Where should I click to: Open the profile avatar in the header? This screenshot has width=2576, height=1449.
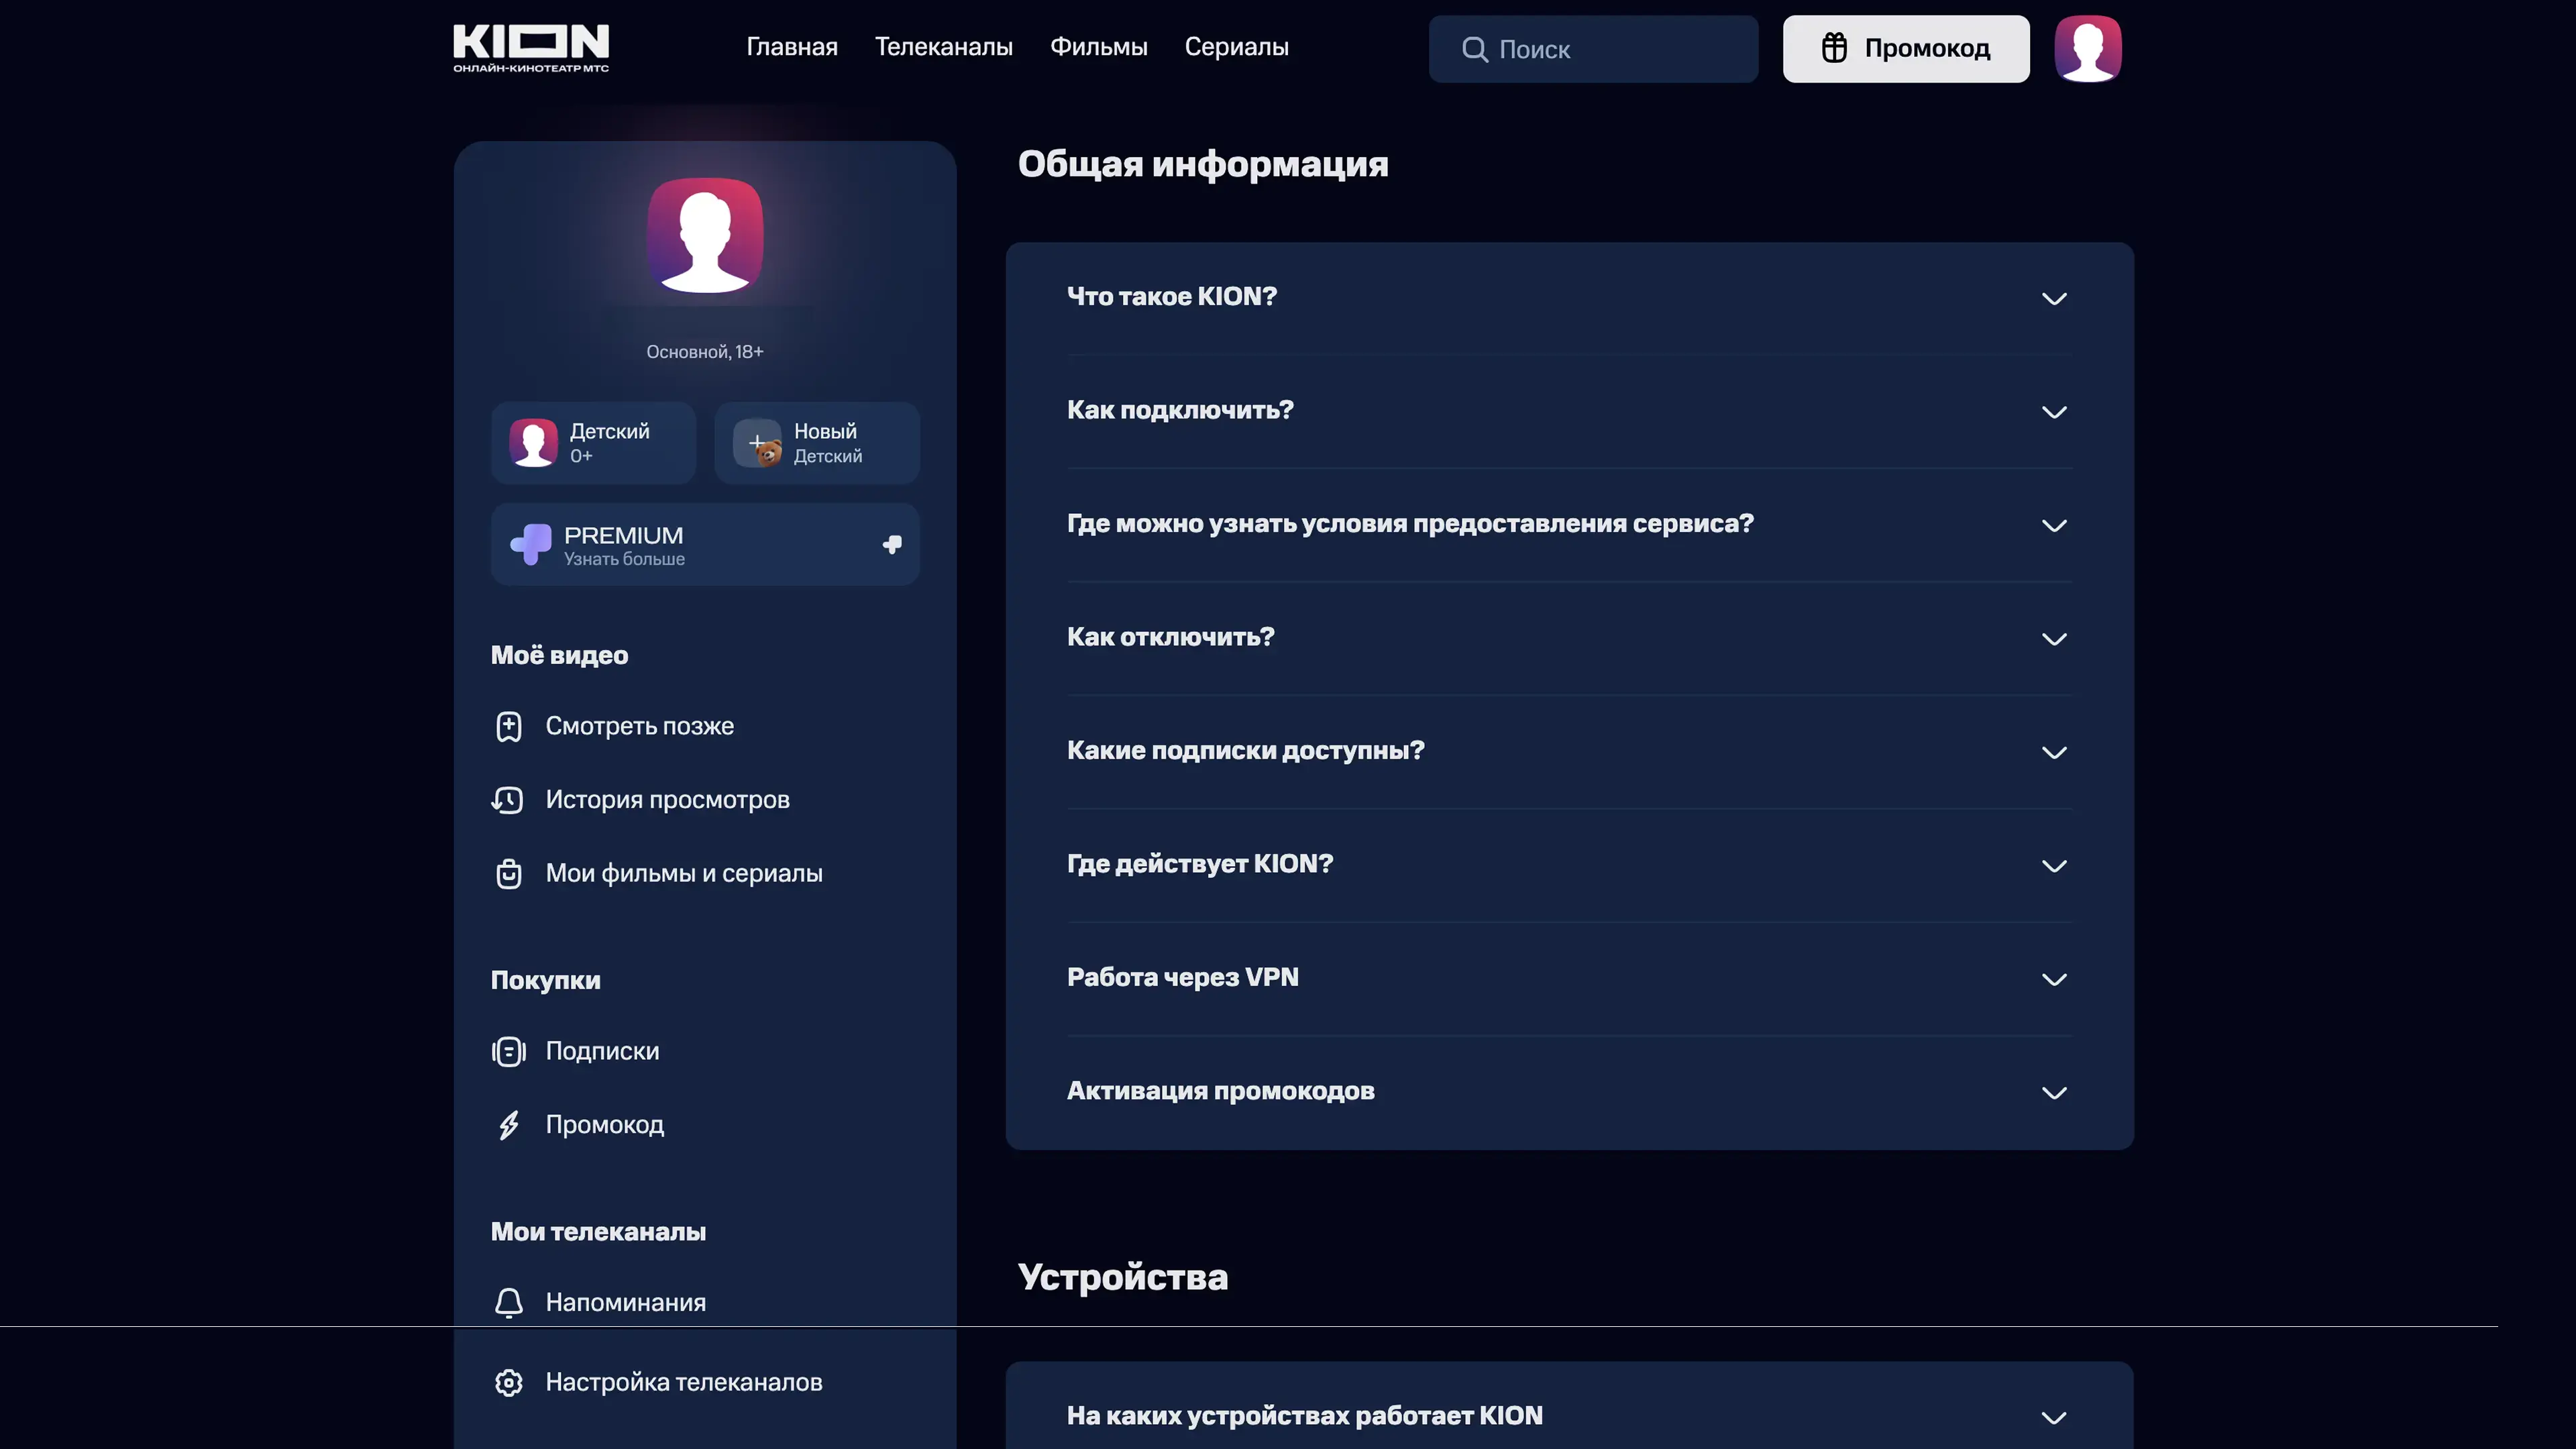[x=2087, y=48]
